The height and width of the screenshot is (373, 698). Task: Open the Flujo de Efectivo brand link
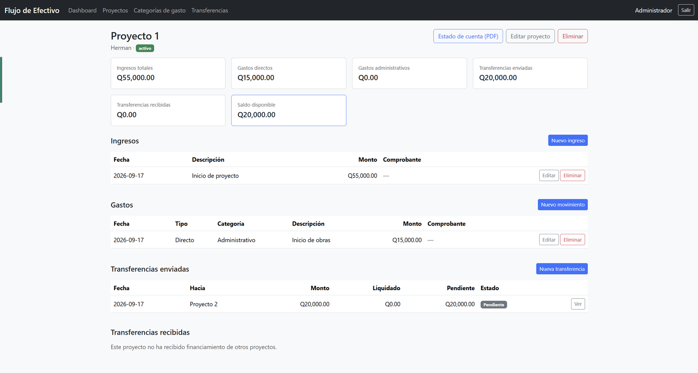[x=32, y=10]
